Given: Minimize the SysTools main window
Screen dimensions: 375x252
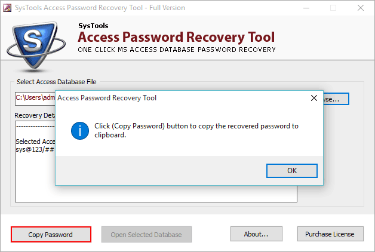Looking at the screenshot, I should point(306,8).
